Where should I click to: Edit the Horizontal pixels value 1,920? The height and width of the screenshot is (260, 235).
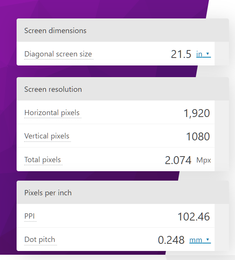pos(197,113)
